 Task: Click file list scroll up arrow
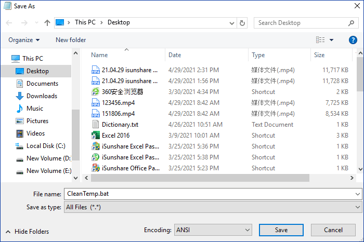pyautogui.click(x=360, y=53)
